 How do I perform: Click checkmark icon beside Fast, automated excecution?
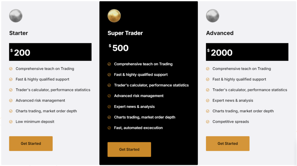pyautogui.click(x=109, y=128)
